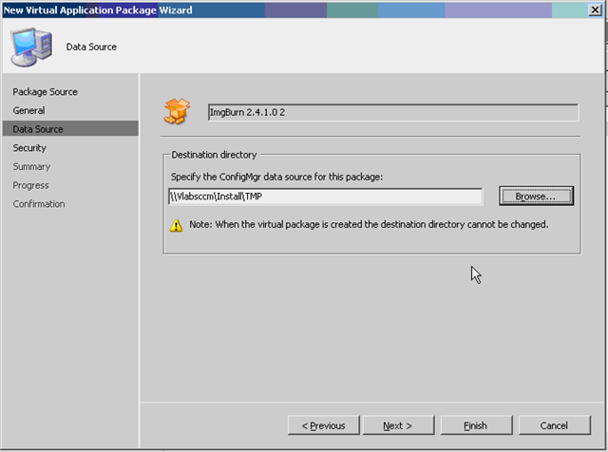Cancel the wizard

click(554, 425)
